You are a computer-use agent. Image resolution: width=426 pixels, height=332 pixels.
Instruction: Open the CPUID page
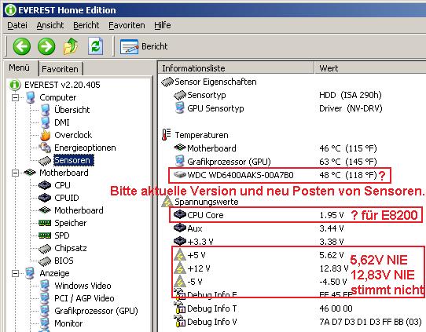pos(67,198)
